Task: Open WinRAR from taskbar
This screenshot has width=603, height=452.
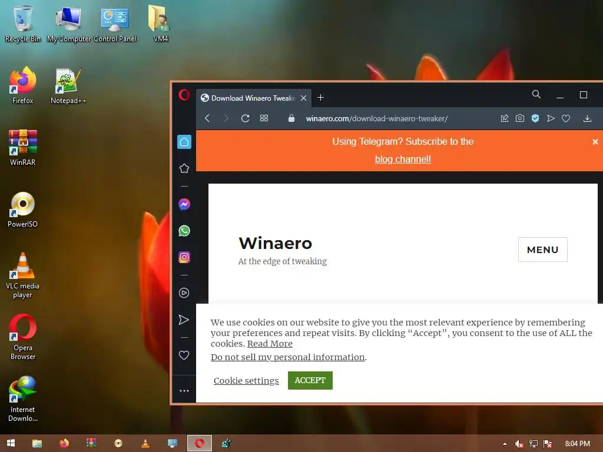Action: click(91, 443)
